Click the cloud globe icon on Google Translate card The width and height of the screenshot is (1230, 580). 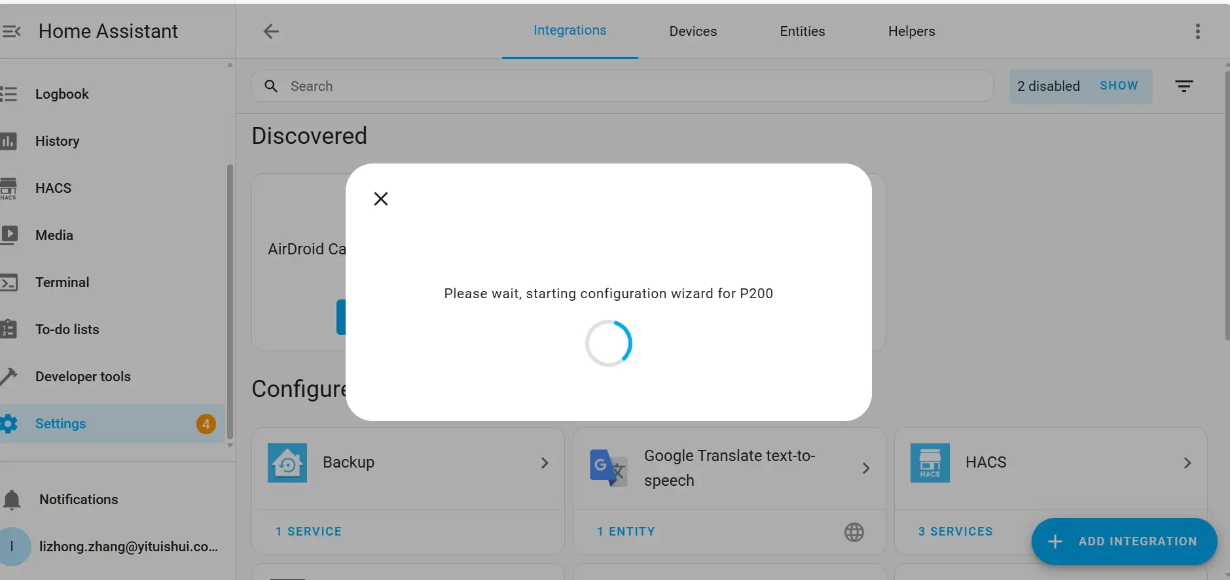[854, 532]
